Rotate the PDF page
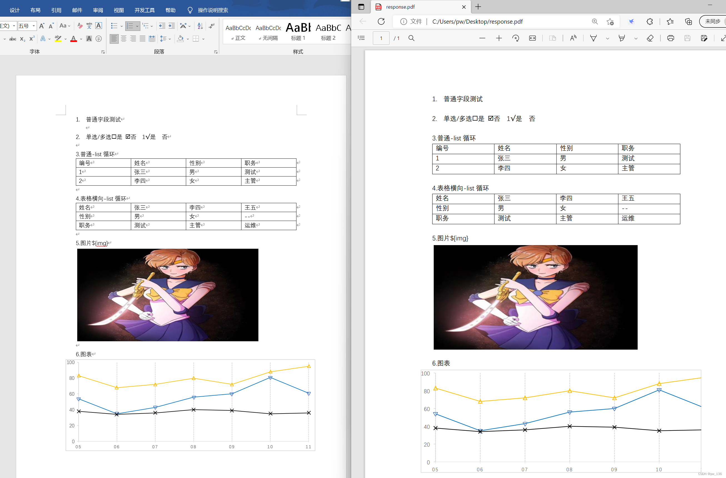 [x=515, y=38]
